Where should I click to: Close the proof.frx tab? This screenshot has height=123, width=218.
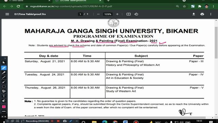100,1
